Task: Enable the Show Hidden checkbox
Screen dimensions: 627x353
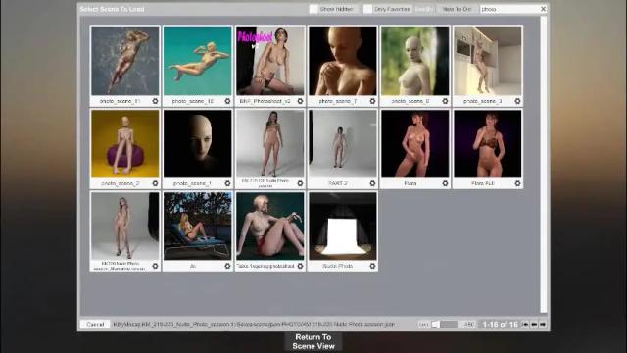Action: (x=313, y=9)
